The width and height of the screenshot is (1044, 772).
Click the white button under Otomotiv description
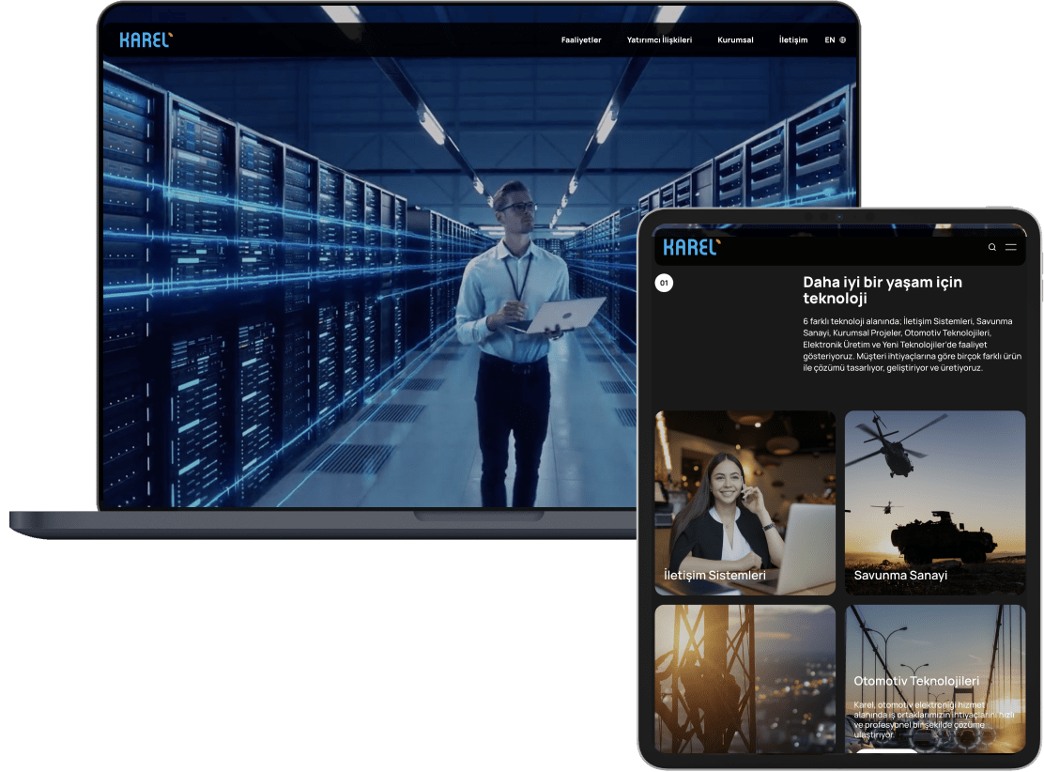[x=886, y=749]
